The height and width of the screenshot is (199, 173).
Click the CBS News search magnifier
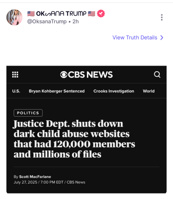tap(157, 74)
